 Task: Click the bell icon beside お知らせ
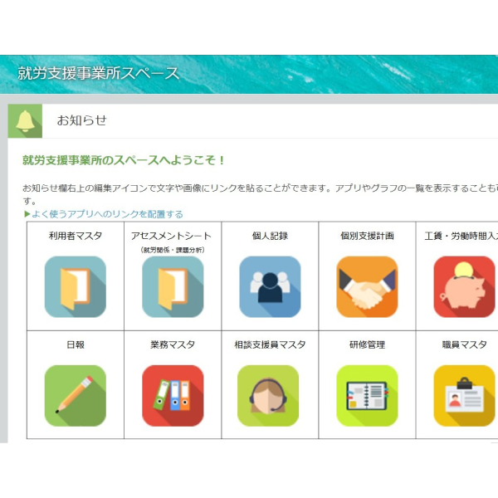click(25, 121)
